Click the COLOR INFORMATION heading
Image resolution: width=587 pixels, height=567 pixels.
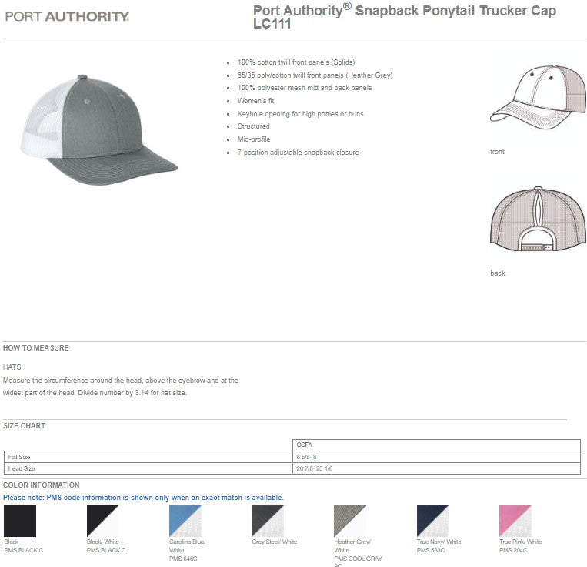pos(42,485)
